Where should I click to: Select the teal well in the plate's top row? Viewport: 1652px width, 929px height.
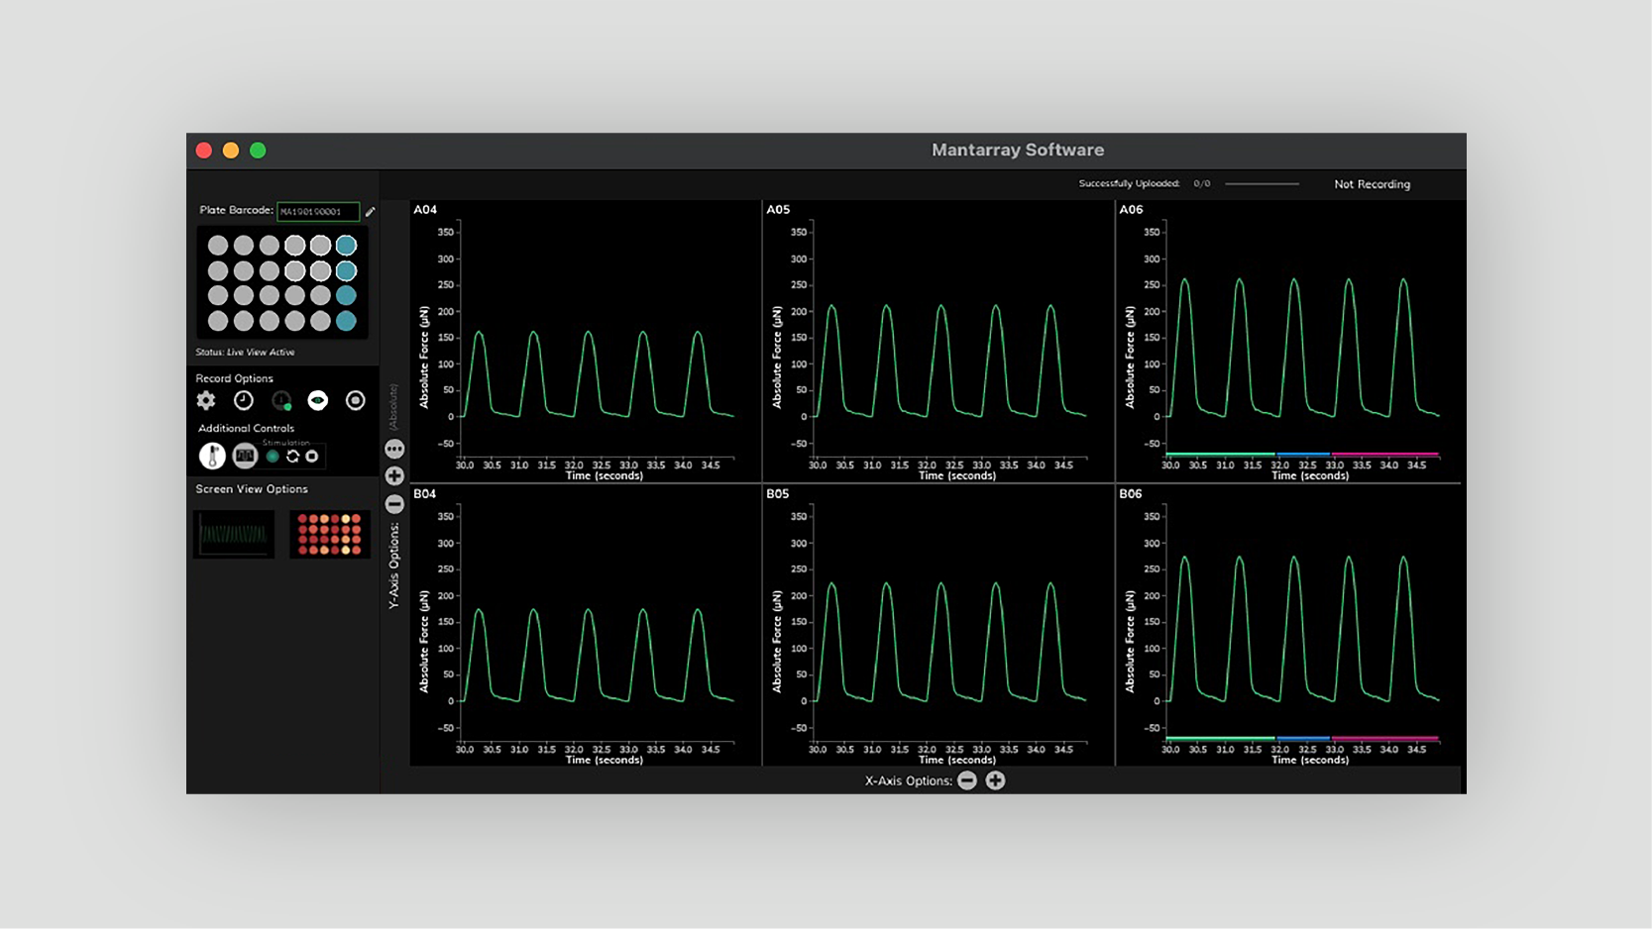[346, 246]
